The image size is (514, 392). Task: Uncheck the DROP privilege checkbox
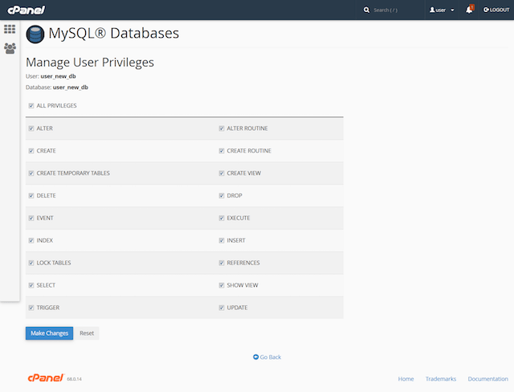click(x=222, y=195)
